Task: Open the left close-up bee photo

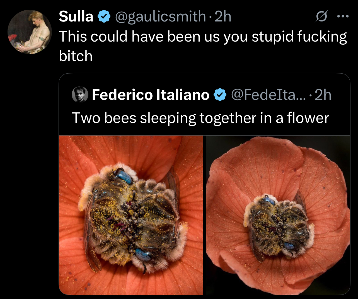Action: pyautogui.click(x=131, y=215)
